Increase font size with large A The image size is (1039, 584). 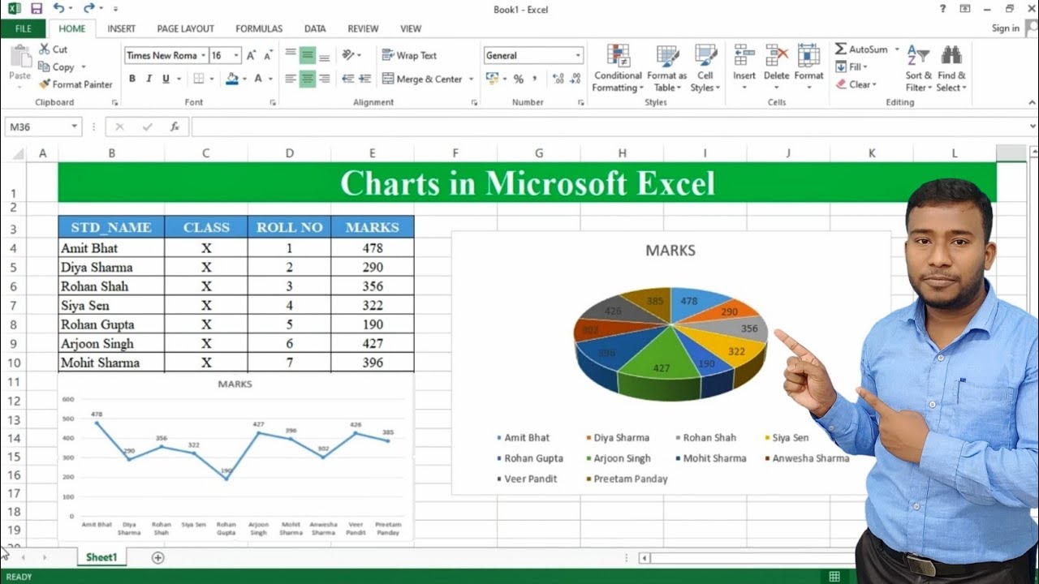click(251, 55)
